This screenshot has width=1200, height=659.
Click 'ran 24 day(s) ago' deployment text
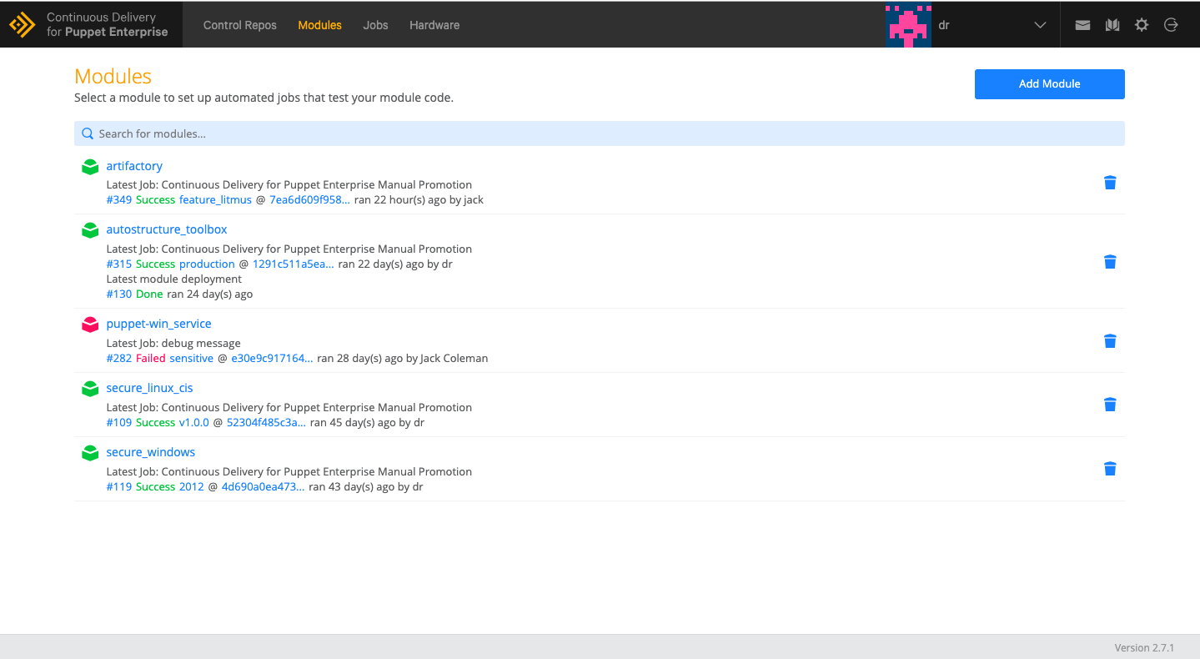pyautogui.click(x=209, y=294)
